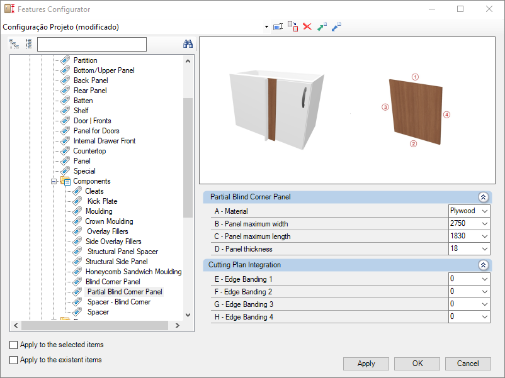Click the red X delete configuration icon

pyautogui.click(x=307, y=26)
